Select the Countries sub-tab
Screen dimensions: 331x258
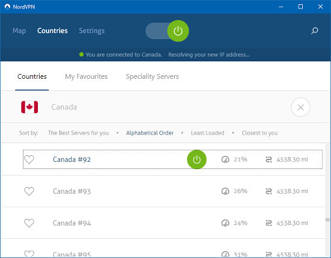[x=32, y=76]
